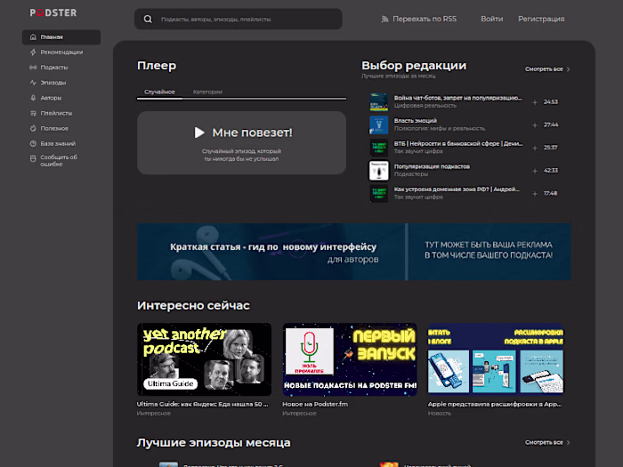Screen dimensions: 623x467
Task: Open the Войти login link
Action: (x=492, y=19)
